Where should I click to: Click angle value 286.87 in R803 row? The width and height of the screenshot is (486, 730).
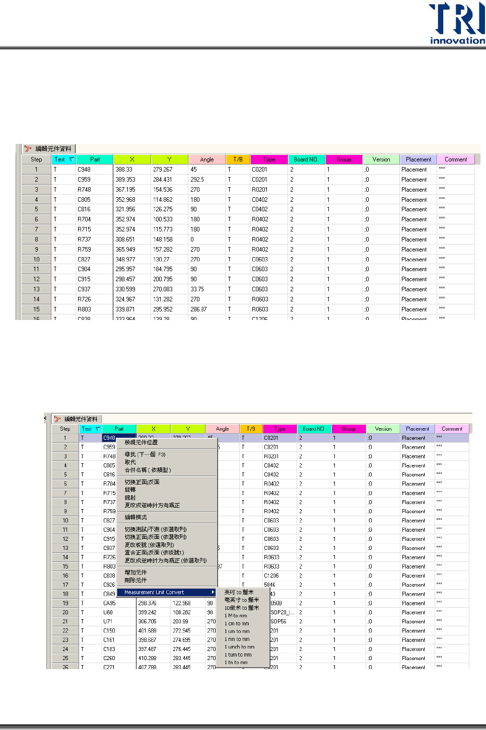tap(198, 309)
